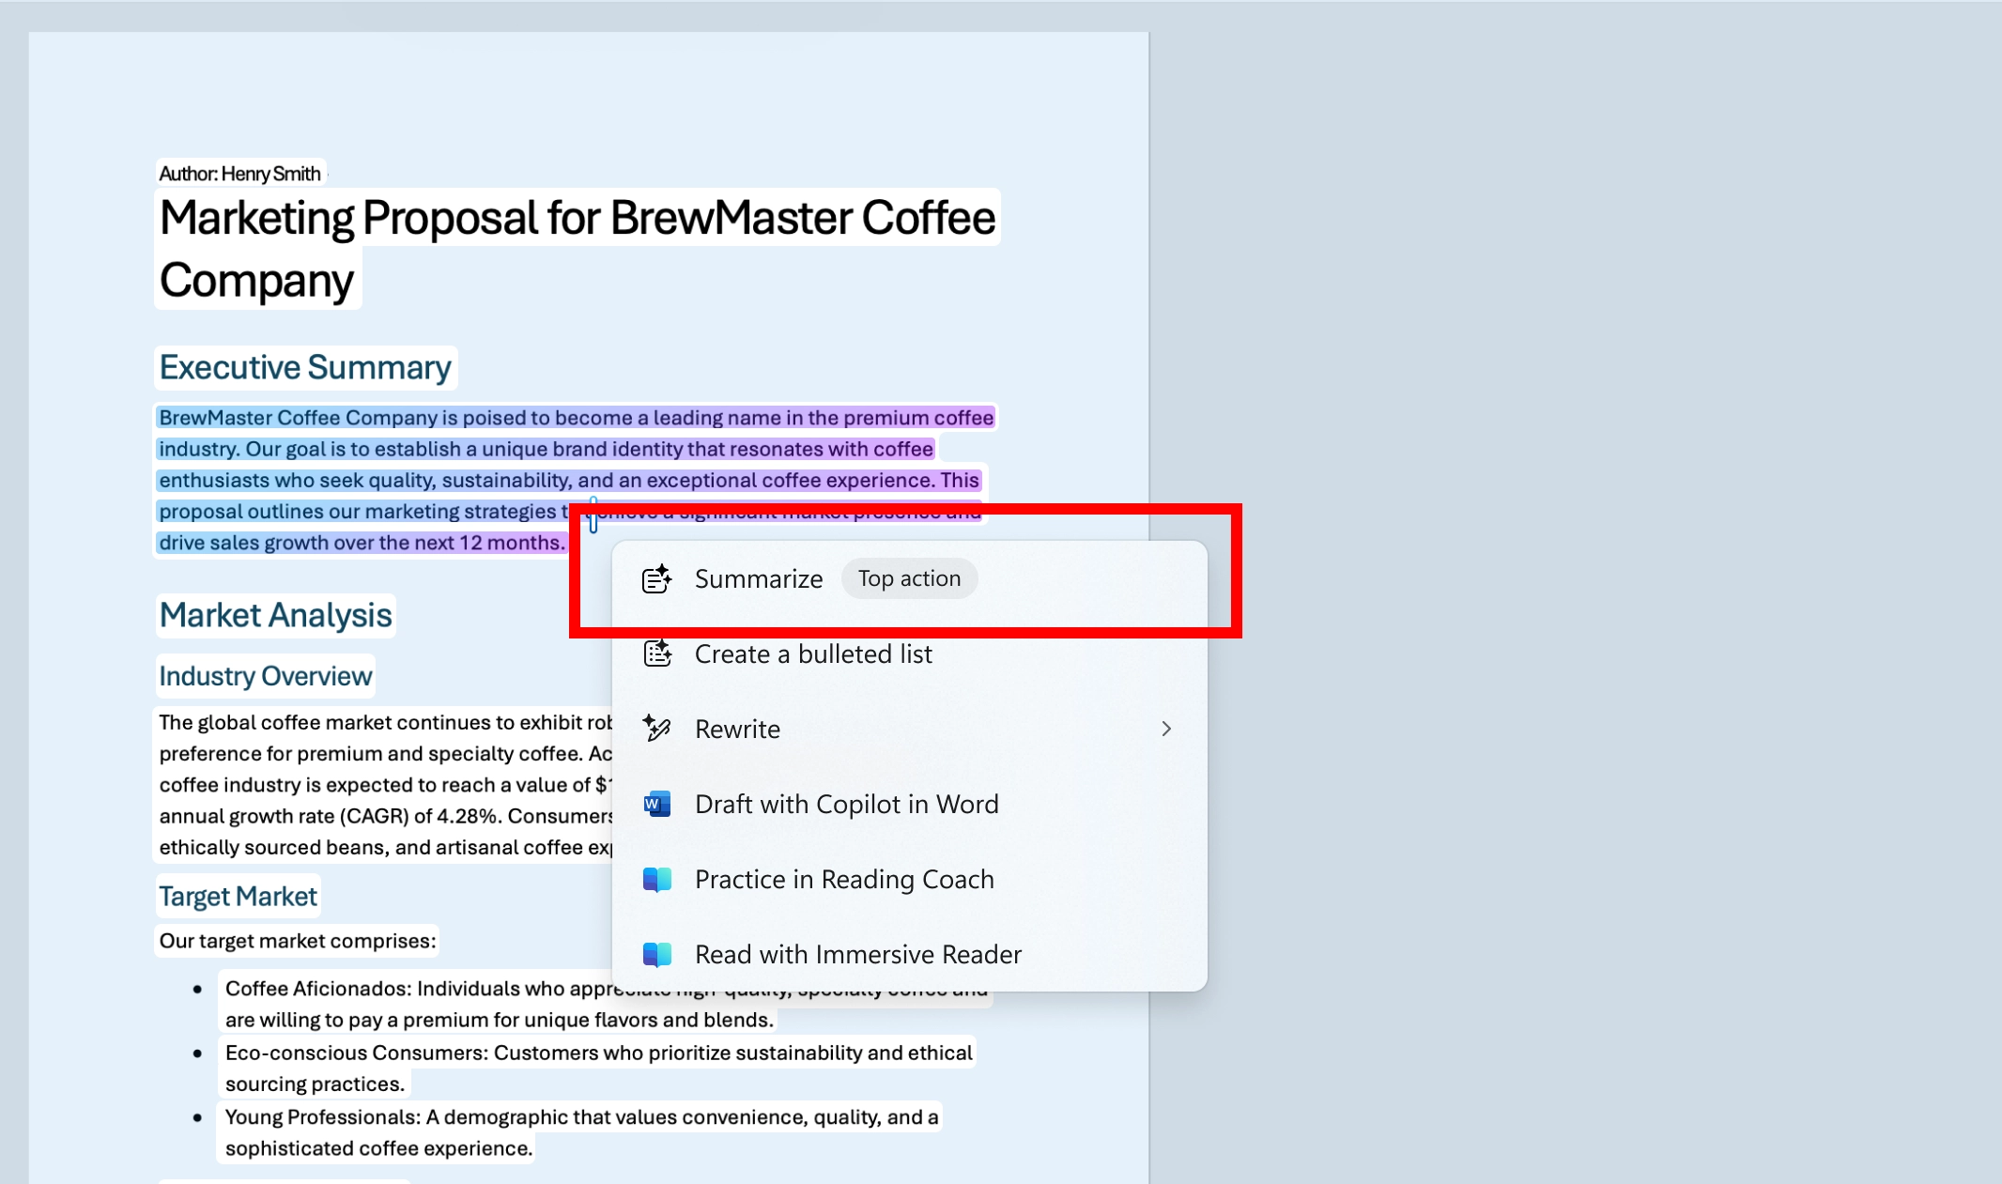Click the bulleted list icon
The image size is (2002, 1184).
coord(656,654)
